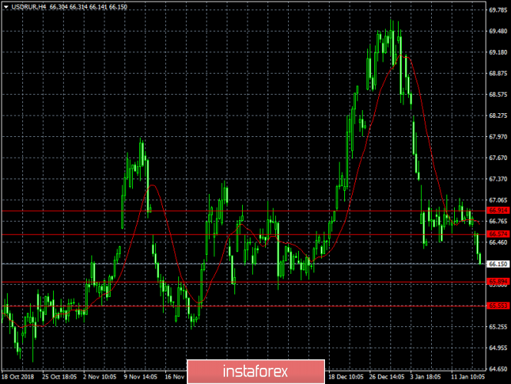The height and width of the screenshot is (384, 511).
Task: Click the 16 Nov time label
Action: pyautogui.click(x=175, y=377)
